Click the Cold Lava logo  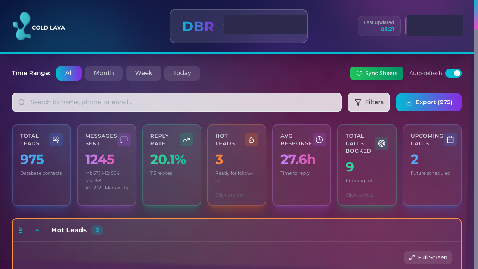pos(38,27)
